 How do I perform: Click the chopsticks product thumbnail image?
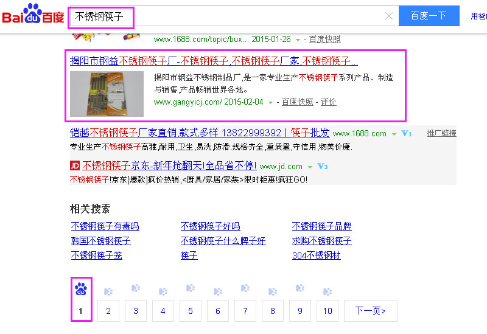click(107, 94)
